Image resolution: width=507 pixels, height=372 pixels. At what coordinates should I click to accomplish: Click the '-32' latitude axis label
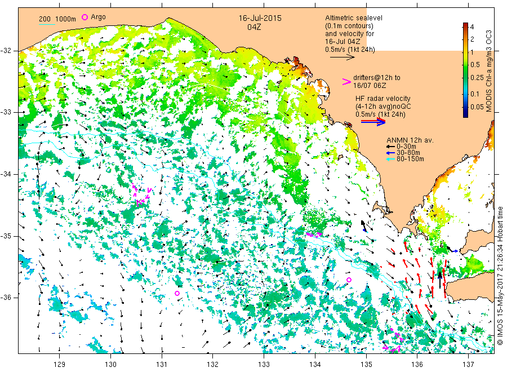click(x=6, y=51)
